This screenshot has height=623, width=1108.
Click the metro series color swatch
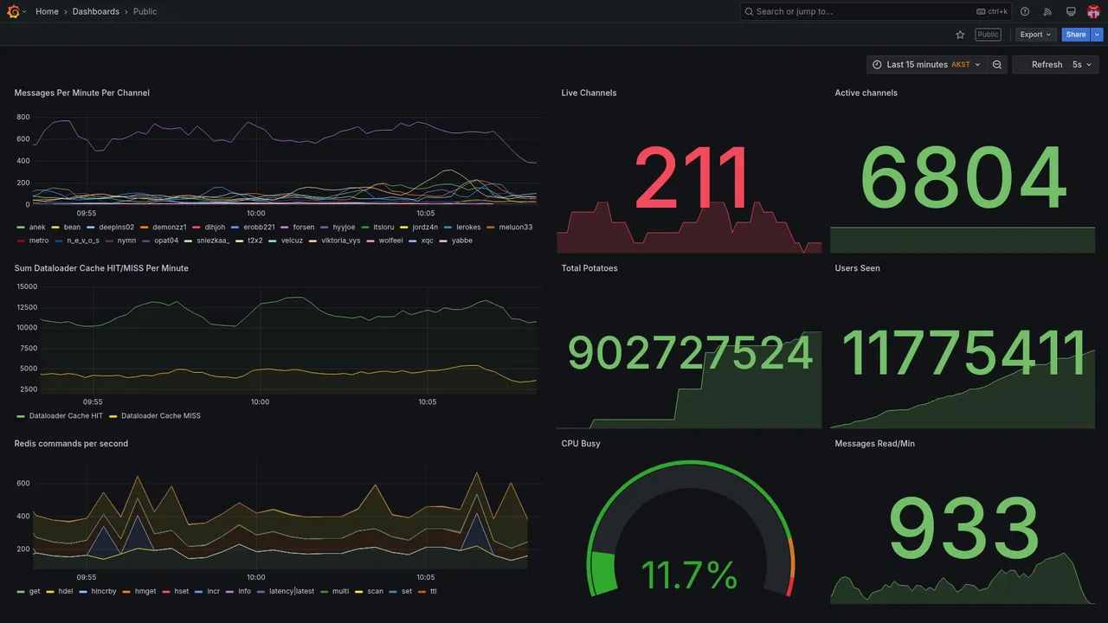pyautogui.click(x=21, y=241)
